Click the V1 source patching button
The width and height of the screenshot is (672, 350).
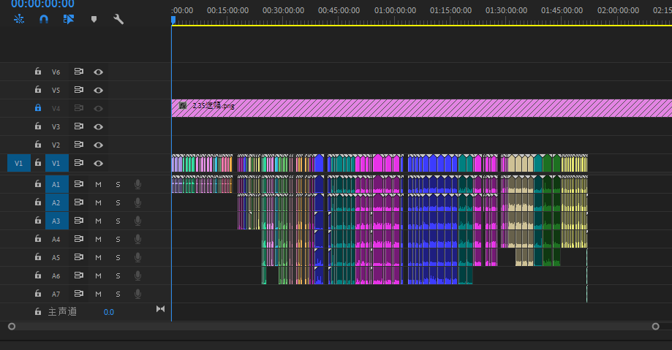19,163
